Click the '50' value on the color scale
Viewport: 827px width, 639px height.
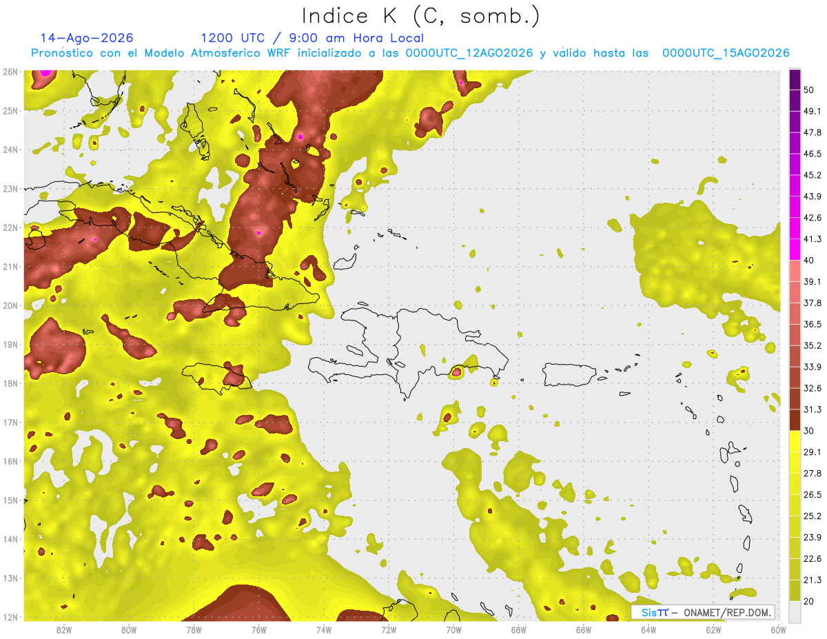tap(809, 90)
